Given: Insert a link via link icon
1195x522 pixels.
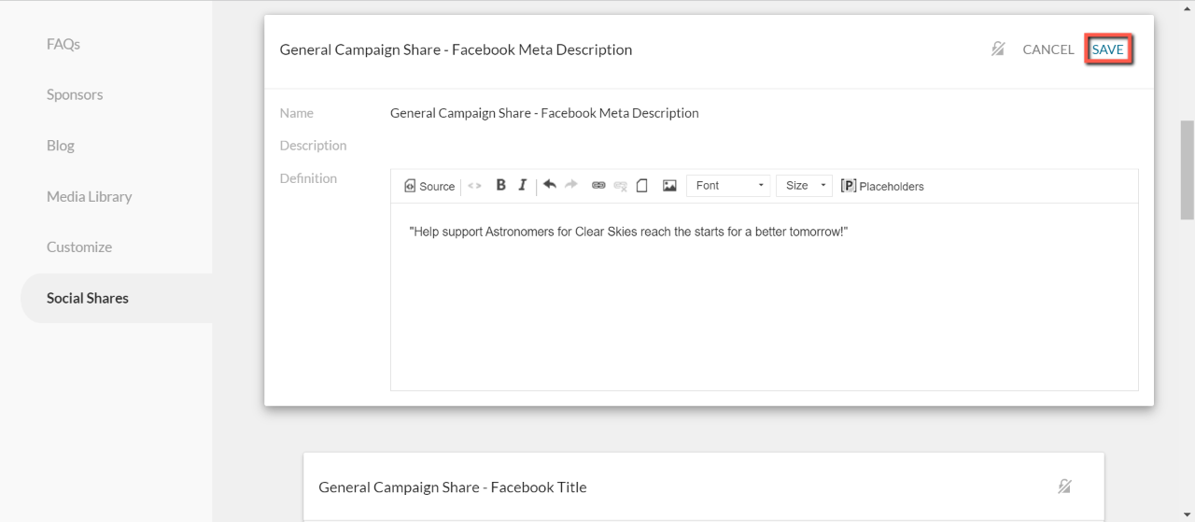Looking at the screenshot, I should pyautogui.click(x=598, y=186).
